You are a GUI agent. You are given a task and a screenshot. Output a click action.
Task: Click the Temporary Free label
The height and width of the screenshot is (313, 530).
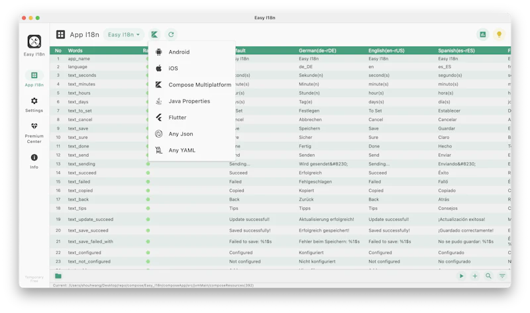pyautogui.click(x=34, y=279)
